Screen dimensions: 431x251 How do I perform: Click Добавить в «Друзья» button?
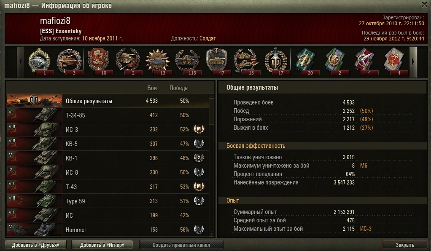click(x=36, y=245)
